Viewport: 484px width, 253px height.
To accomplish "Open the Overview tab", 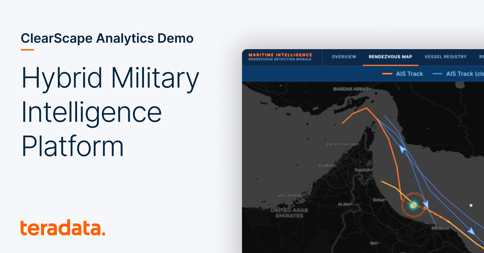I will (x=344, y=57).
